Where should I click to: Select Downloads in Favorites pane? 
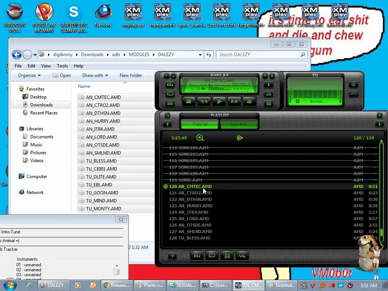(x=41, y=105)
